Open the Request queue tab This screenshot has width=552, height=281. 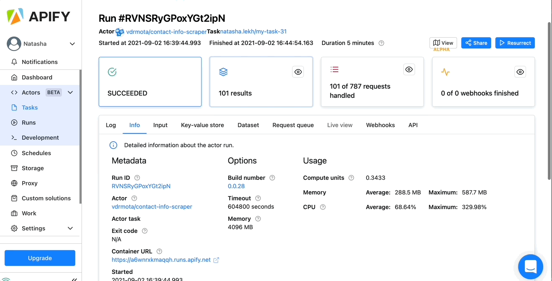click(x=293, y=125)
